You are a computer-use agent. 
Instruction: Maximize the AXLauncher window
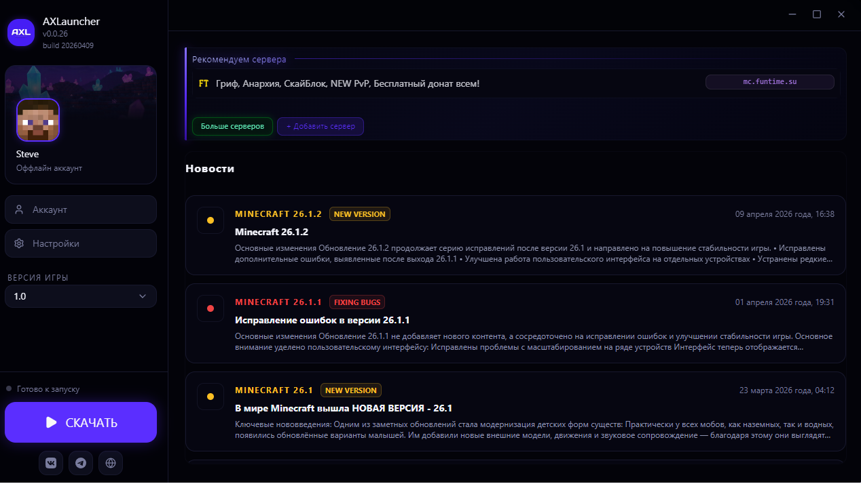point(817,14)
